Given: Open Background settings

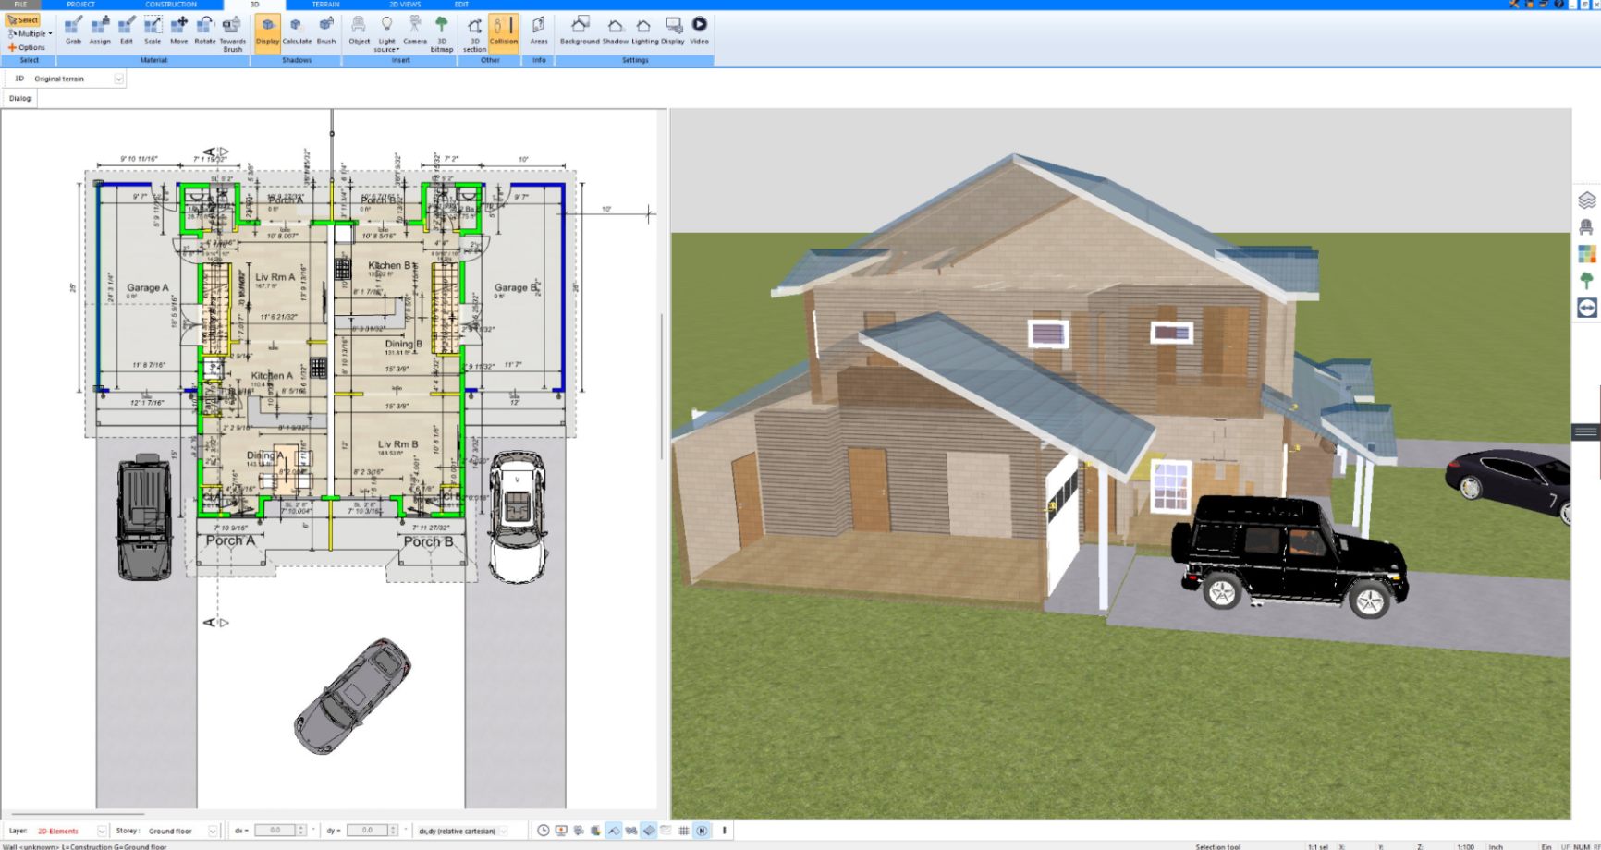Looking at the screenshot, I should point(580,30).
